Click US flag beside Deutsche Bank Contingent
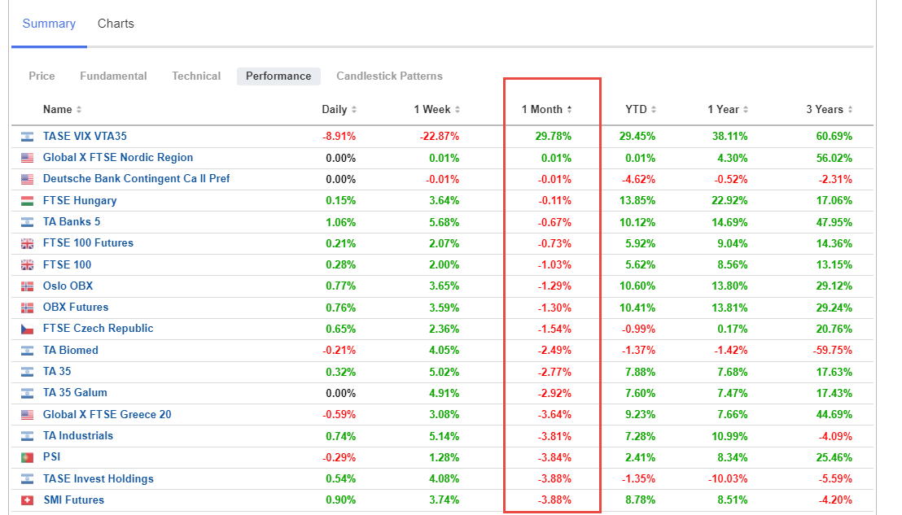This screenshot has width=902, height=515. pos(27,179)
